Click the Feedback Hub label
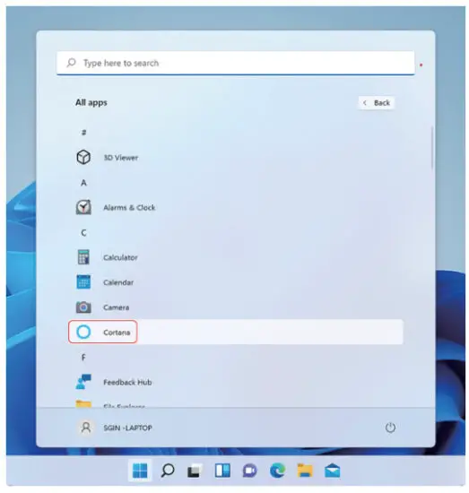The height and width of the screenshot is (493, 469). click(x=127, y=382)
